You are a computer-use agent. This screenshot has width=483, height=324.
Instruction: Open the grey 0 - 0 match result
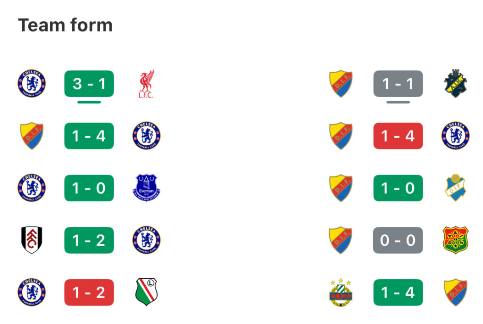tap(398, 240)
